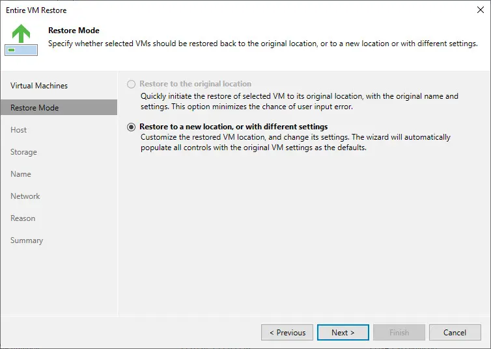Select Restore to the original location radio
491x349 pixels.
pos(132,84)
